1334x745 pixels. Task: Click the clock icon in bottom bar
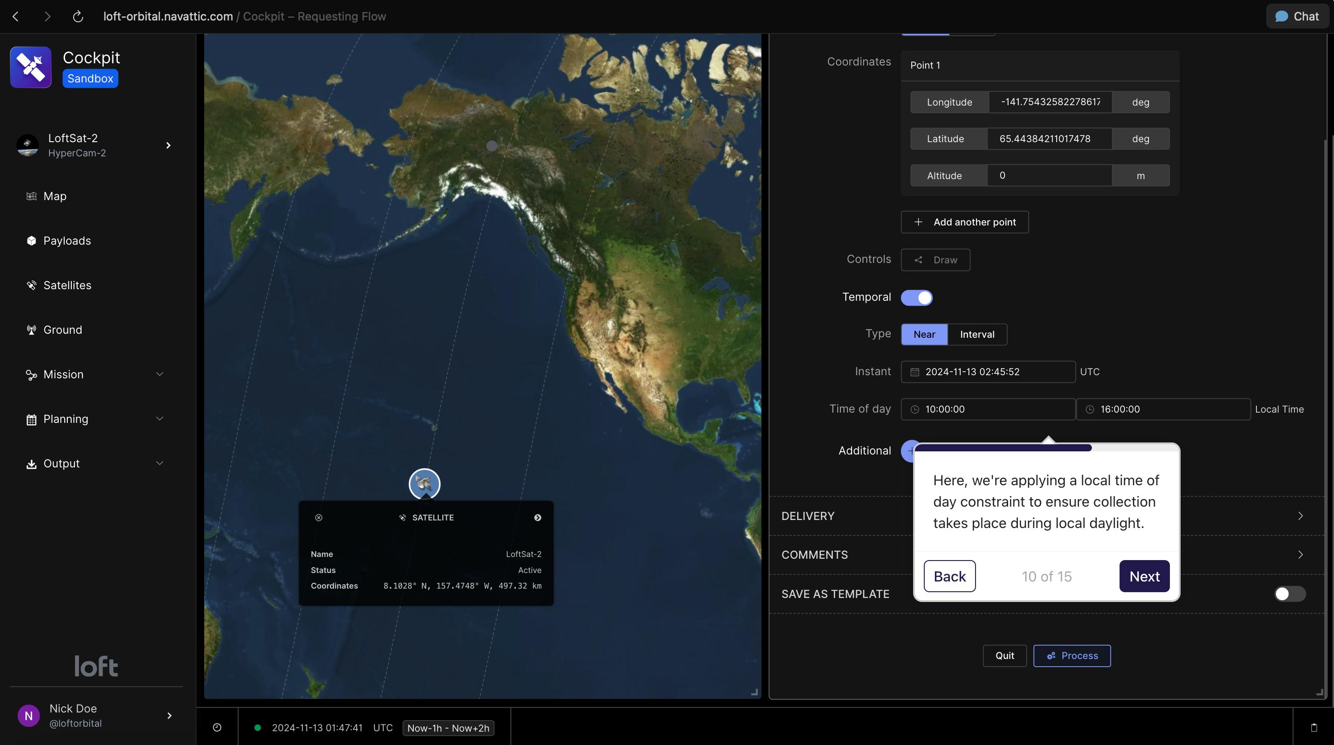[217, 728]
